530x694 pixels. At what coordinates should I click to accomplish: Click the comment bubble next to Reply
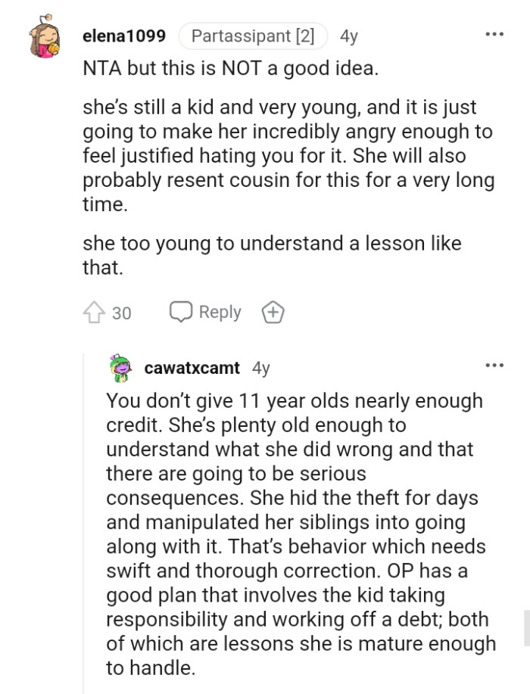tap(181, 312)
